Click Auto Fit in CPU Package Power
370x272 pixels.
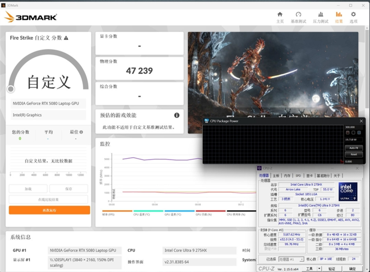(x=354, y=148)
